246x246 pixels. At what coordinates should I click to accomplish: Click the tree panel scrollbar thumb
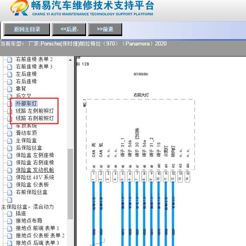pyautogui.click(x=70, y=184)
